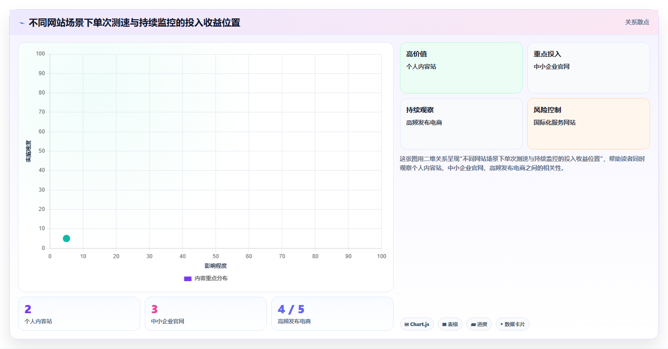The width and height of the screenshot is (668, 349).
Task: Click the icon inside the Chart.js chip
Action: [x=407, y=324]
